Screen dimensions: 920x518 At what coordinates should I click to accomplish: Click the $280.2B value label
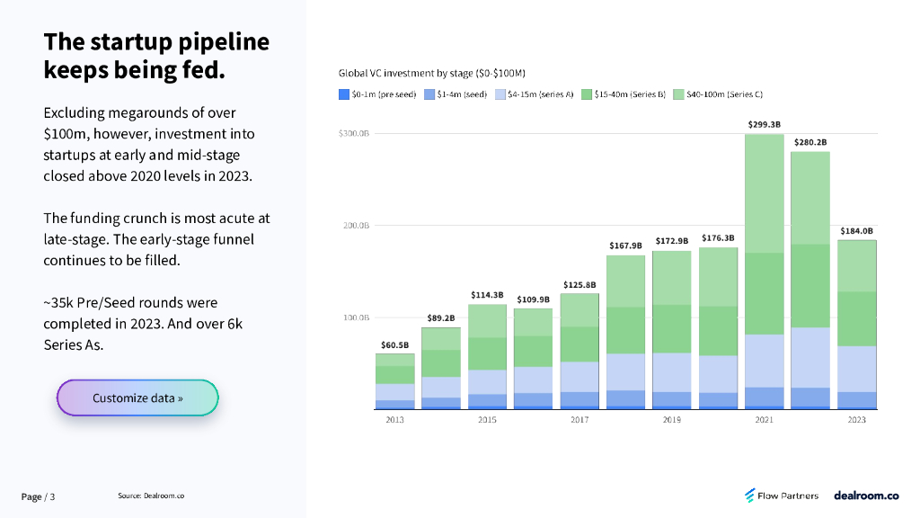click(x=809, y=142)
